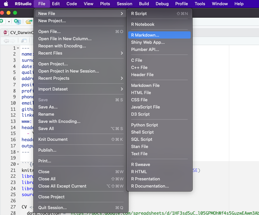Expand the Recent Files submenu
259x215 pixels.
[81, 53]
